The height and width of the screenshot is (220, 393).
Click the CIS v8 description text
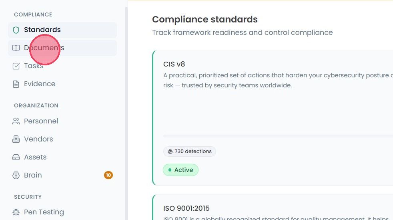click(x=278, y=80)
